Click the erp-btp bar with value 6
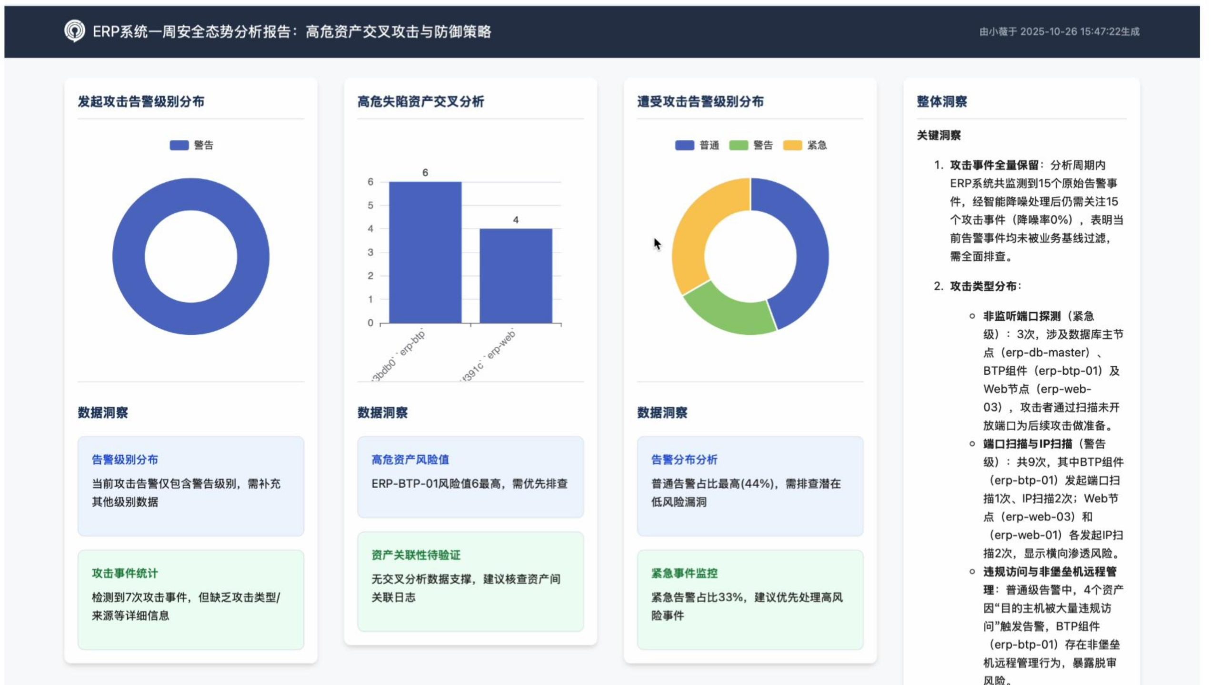Image resolution: width=1219 pixels, height=685 pixels. (x=425, y=252)
